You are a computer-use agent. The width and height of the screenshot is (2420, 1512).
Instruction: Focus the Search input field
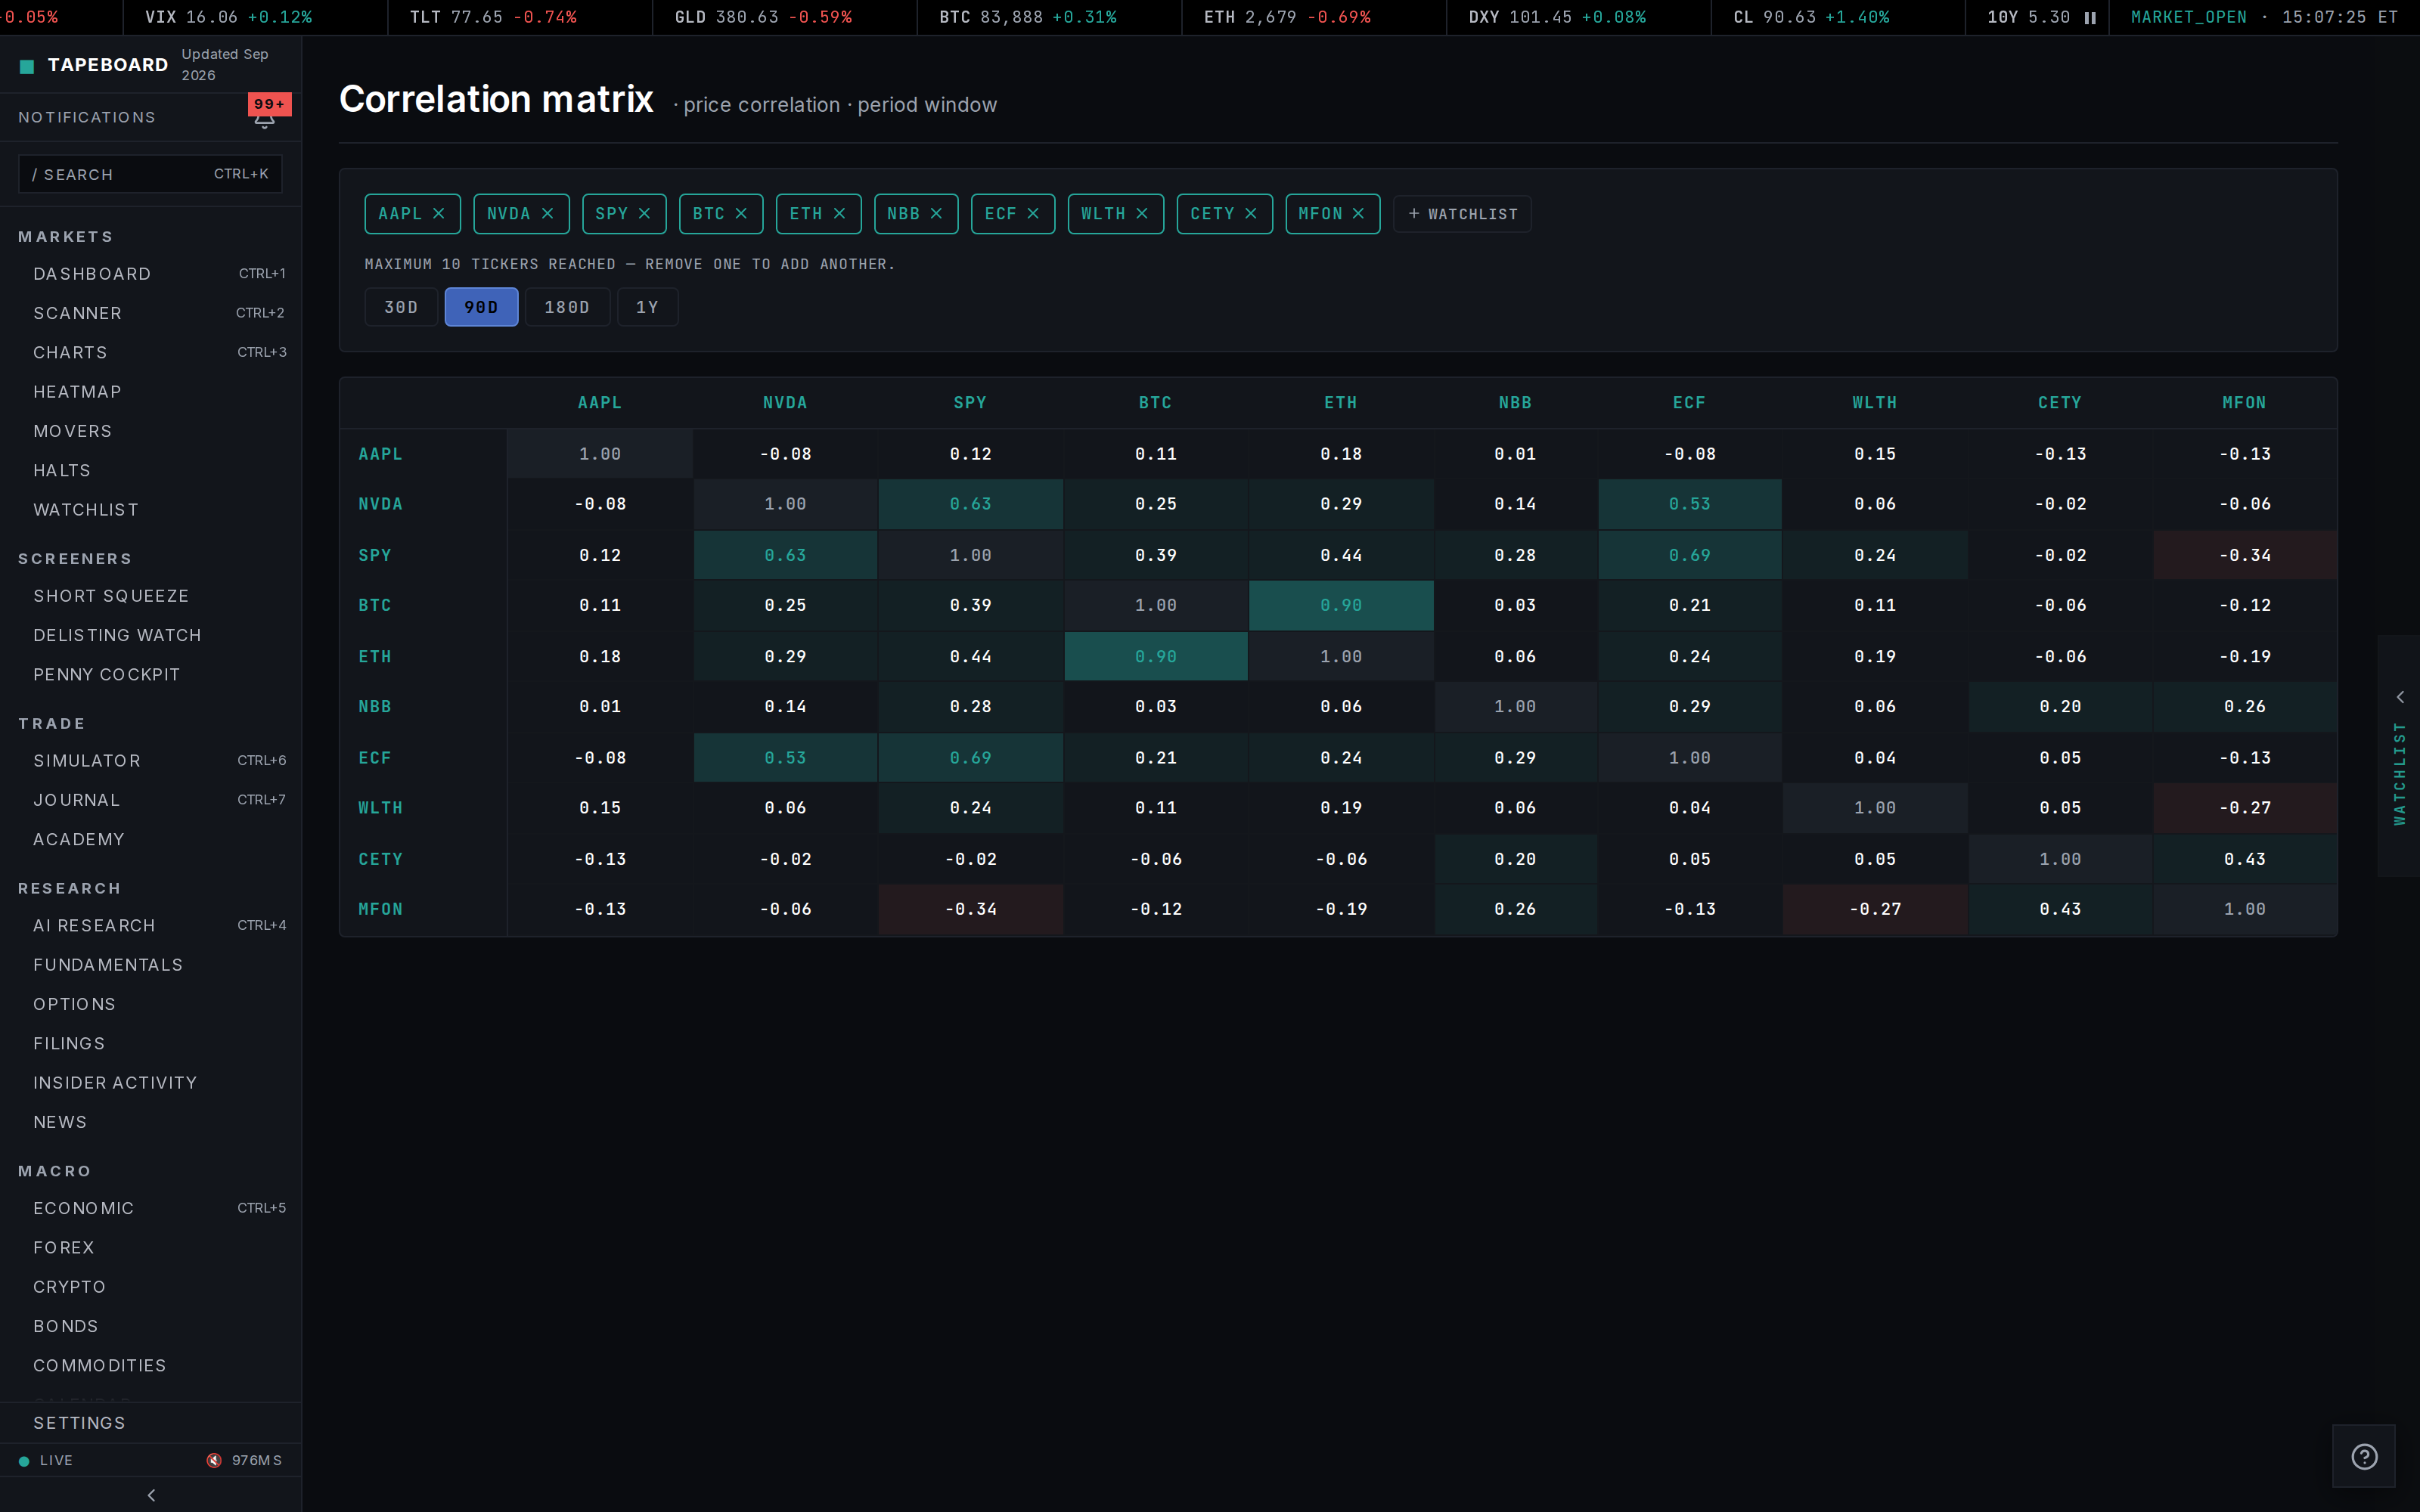point(150,174)
